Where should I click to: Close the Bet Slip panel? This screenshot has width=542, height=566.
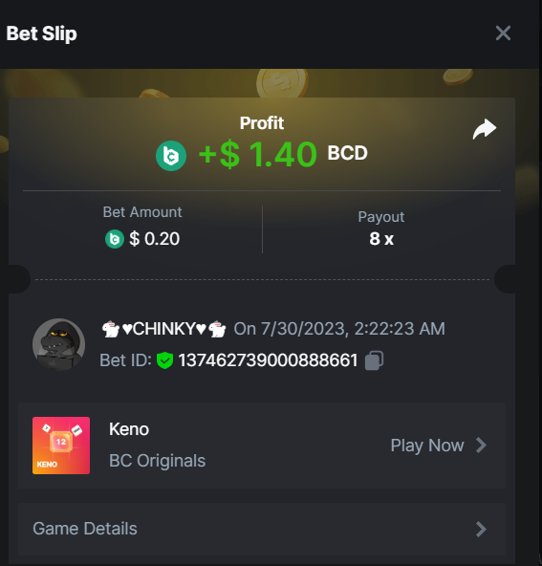click(503, 33)
